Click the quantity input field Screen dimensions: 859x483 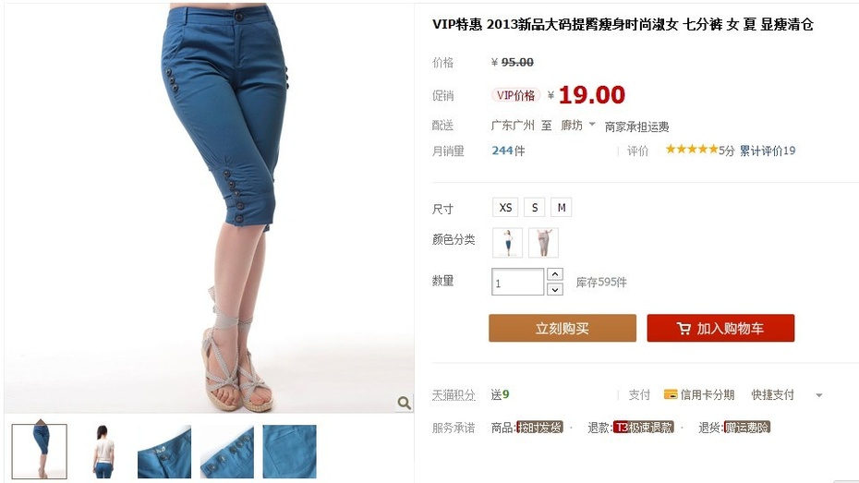point(517,282)
